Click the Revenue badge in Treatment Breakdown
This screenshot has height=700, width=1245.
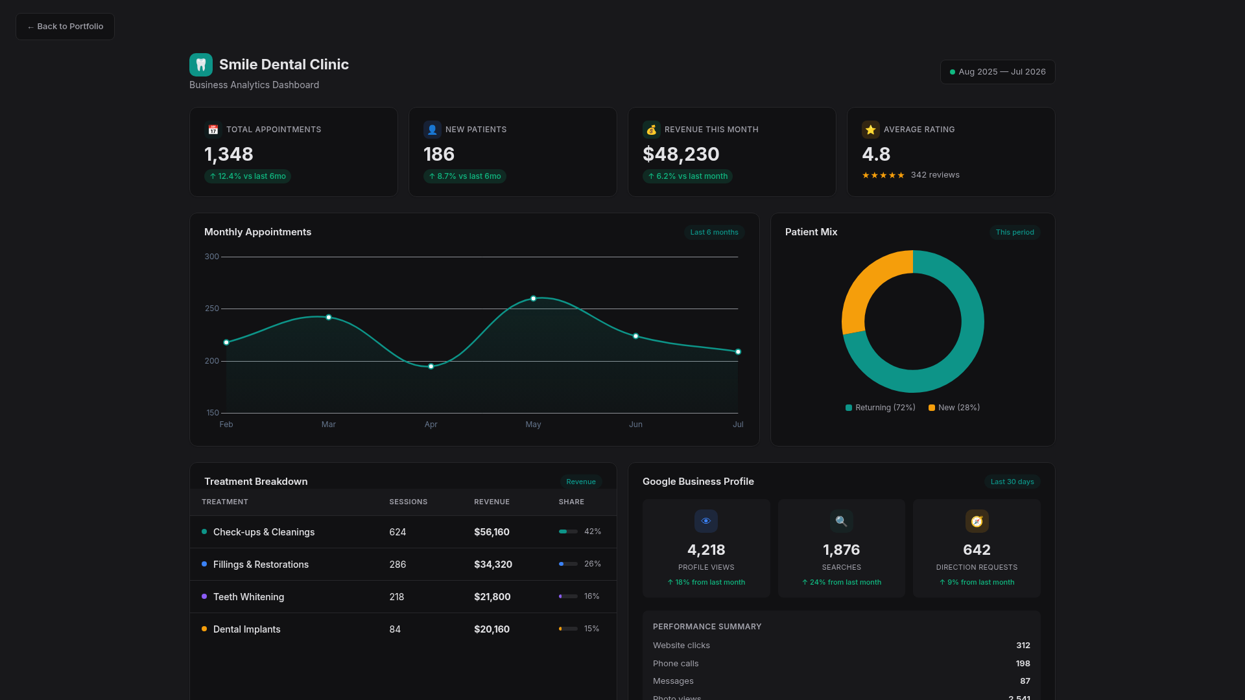pyautogui.click(x=581, y=482)
